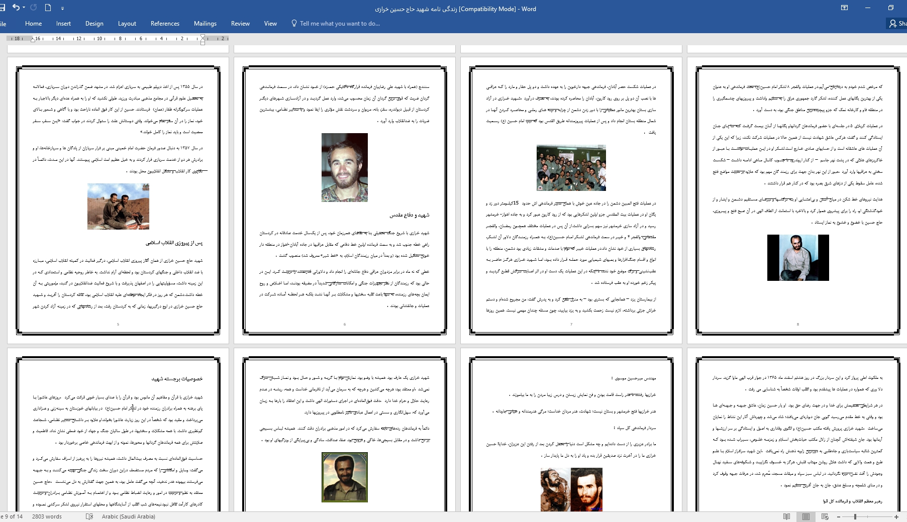Select the Design ribbon tab
This screenshot has width=907, height=522.
94,24
